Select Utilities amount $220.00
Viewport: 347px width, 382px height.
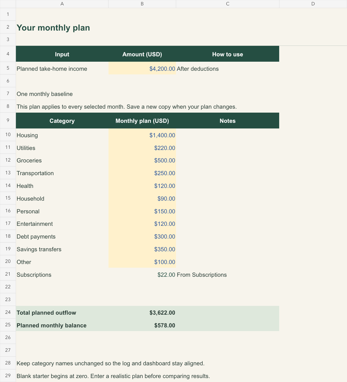pos(142,148)
